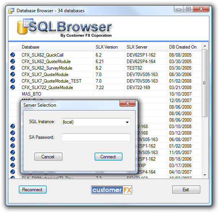This screenshot has width=219, height=213.
Task: Click the 7.22 version cell
Action: coord(100,88)
